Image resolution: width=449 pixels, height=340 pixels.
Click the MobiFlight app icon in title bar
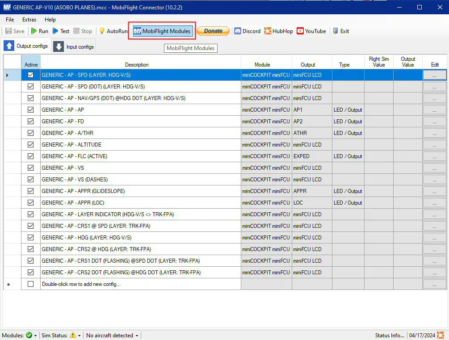click(x=7, y=7)
